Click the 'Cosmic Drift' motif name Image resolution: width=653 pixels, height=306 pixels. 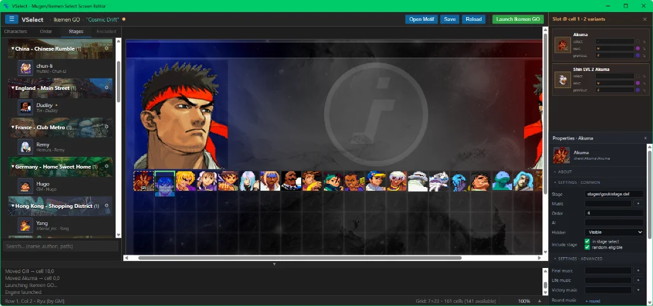[102, 20]
